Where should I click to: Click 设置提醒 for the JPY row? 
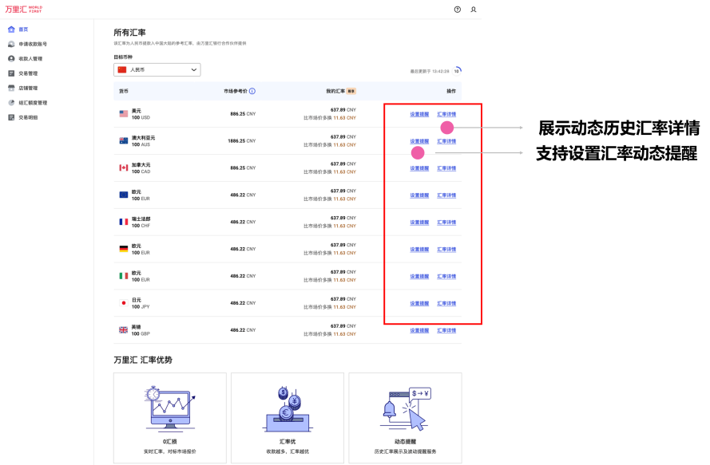click(419, 304)
